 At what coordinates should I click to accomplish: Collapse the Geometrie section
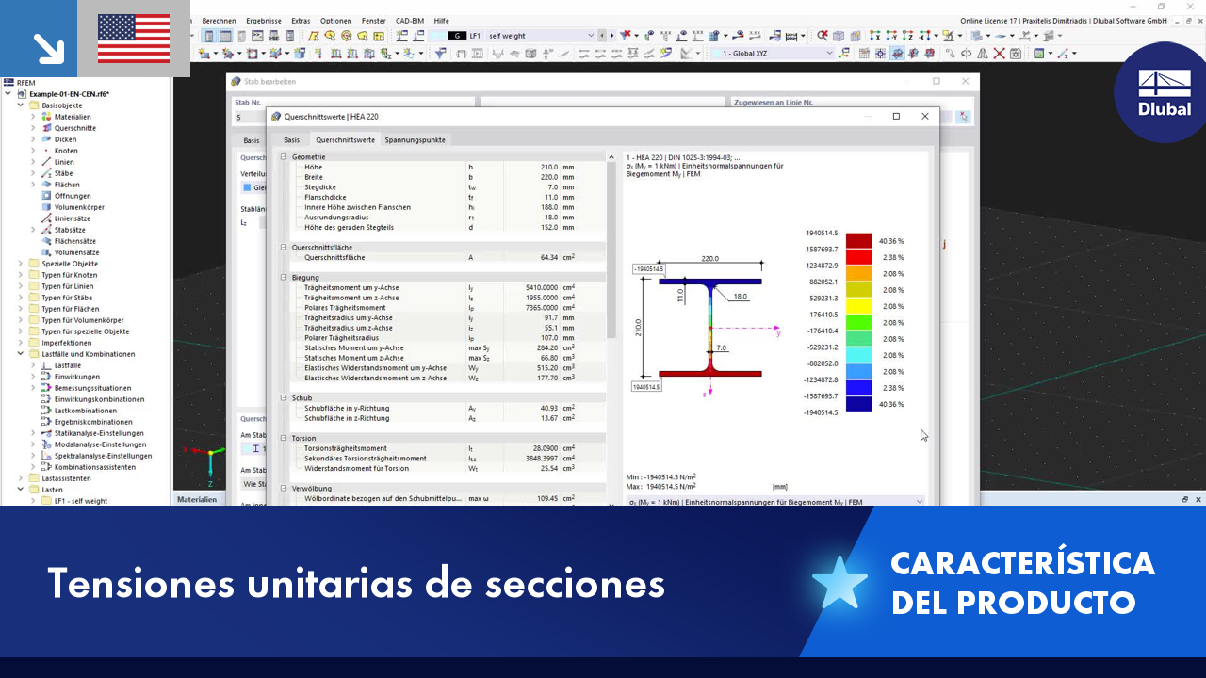pos(285,156)
